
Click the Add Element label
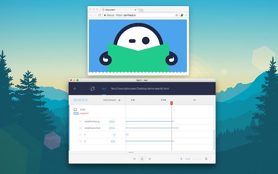pyautogui.click(x=109, y=100)
